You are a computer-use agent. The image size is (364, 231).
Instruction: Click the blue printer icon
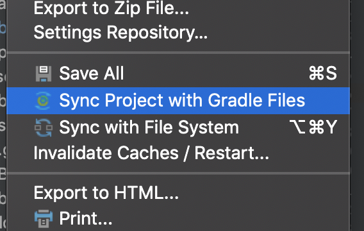[x=44, y=218]
